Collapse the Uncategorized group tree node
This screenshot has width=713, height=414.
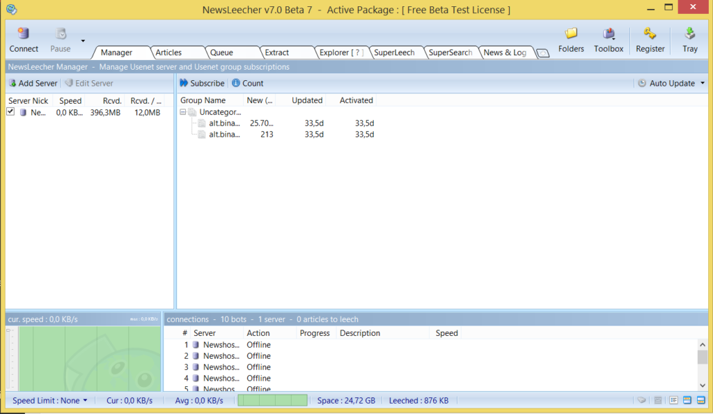183,112
